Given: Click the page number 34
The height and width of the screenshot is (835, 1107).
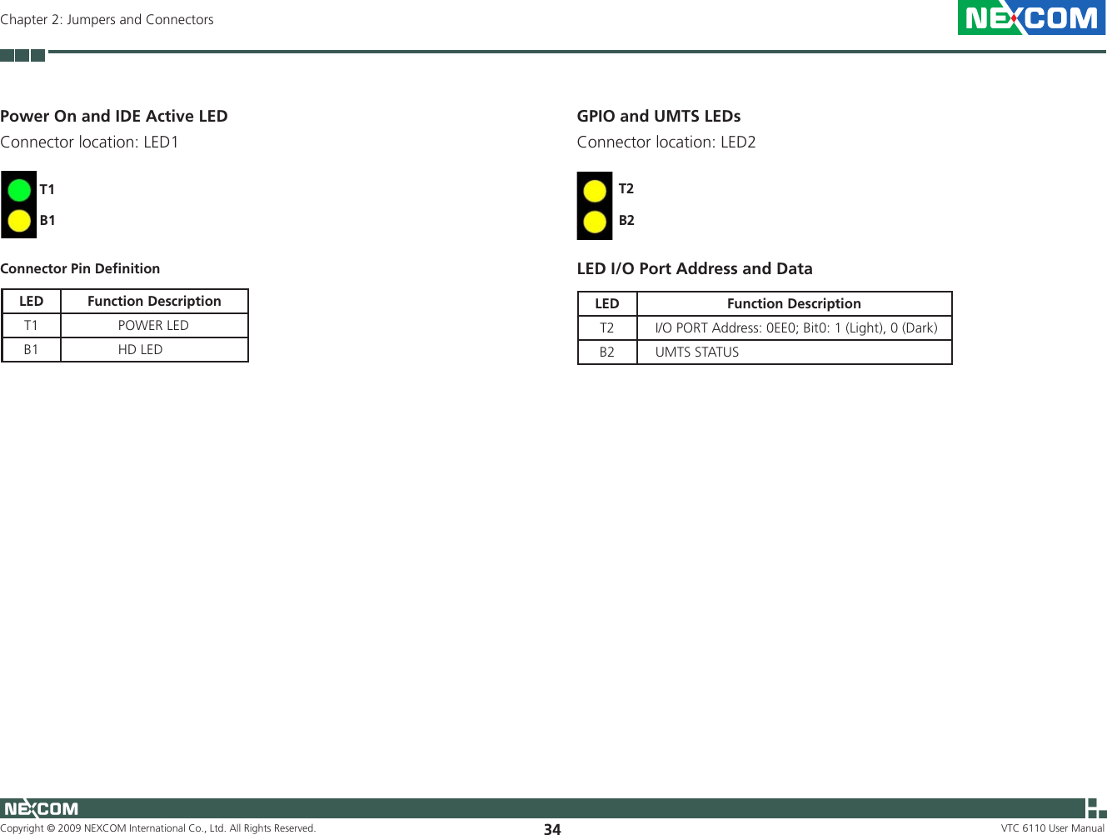Looking at the screenshot, I should click(552, 829).
